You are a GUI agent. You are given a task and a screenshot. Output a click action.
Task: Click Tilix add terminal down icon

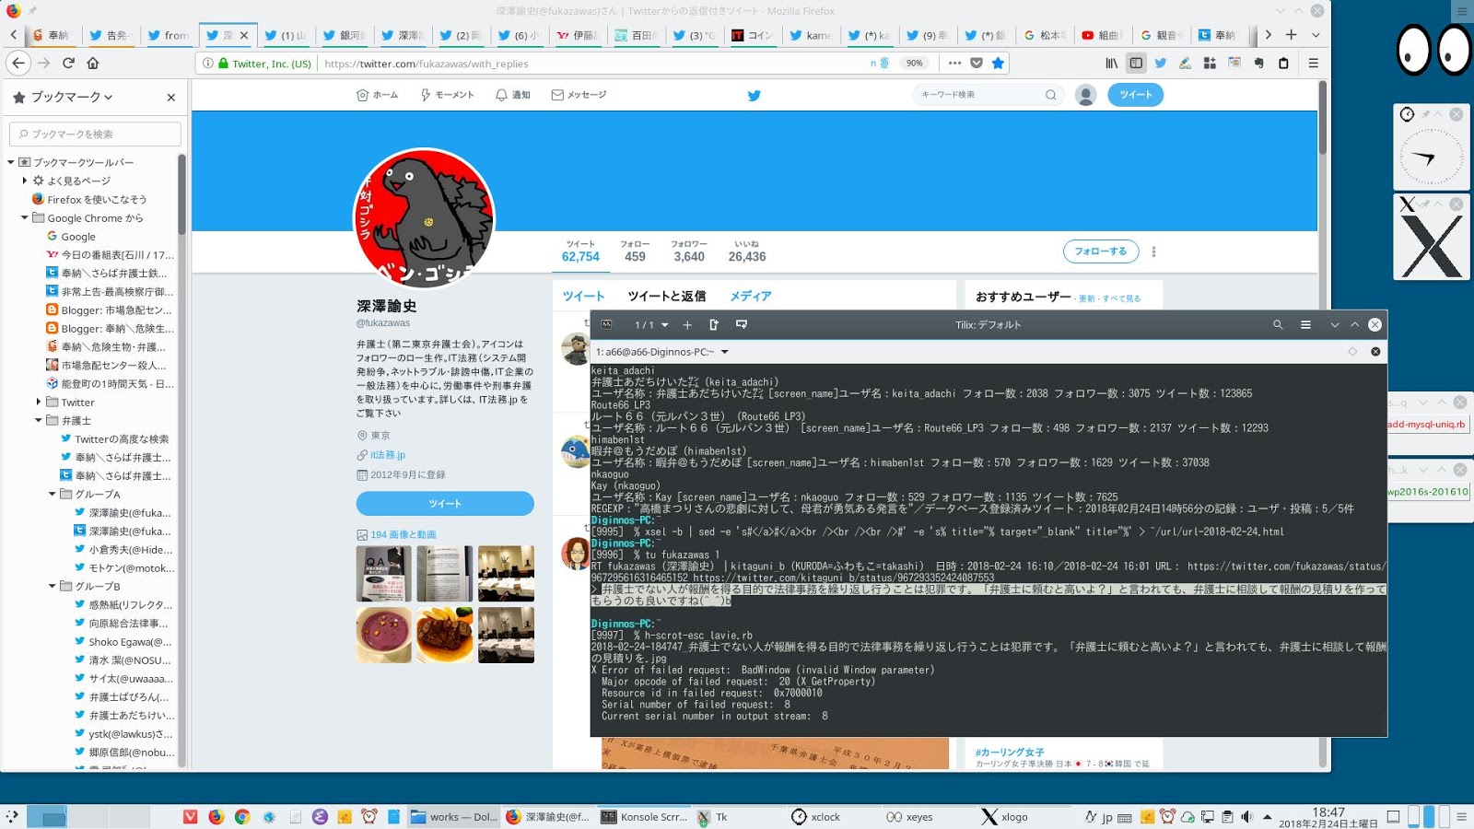tap(741, 324)
